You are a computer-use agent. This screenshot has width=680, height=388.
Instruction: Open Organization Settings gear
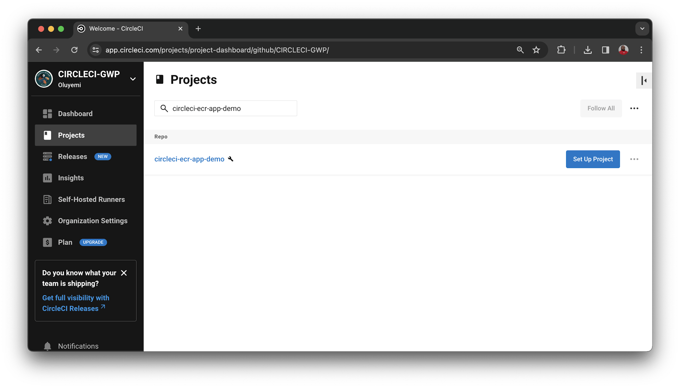[47, 221]
